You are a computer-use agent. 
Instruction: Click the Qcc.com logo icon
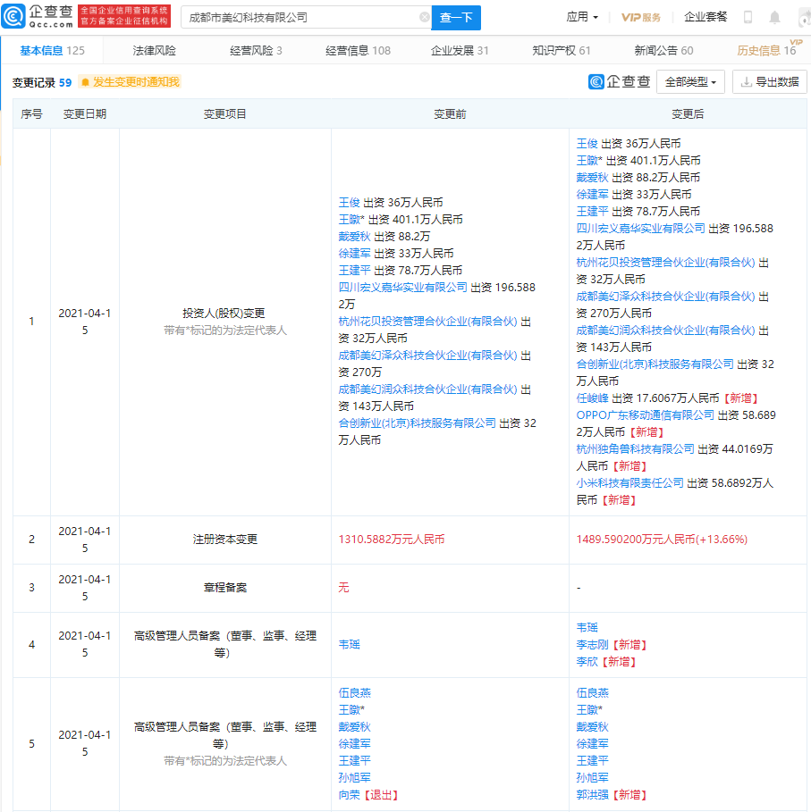pyautogui.click(x=13, y=17)
